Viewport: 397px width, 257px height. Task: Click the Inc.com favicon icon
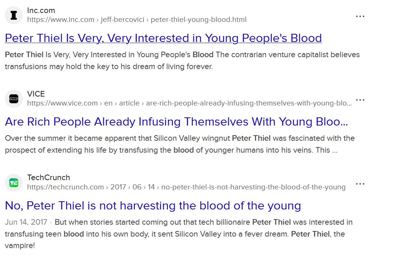pyautogui.click(x=14, y=16)
